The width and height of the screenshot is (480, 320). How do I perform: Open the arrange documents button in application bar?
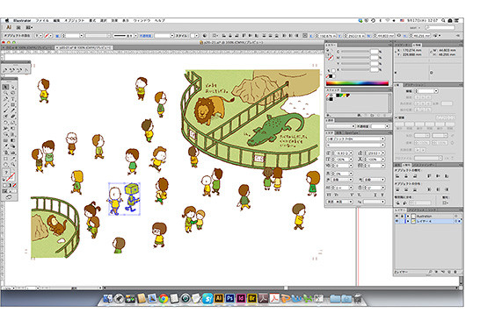click(29, 27)
